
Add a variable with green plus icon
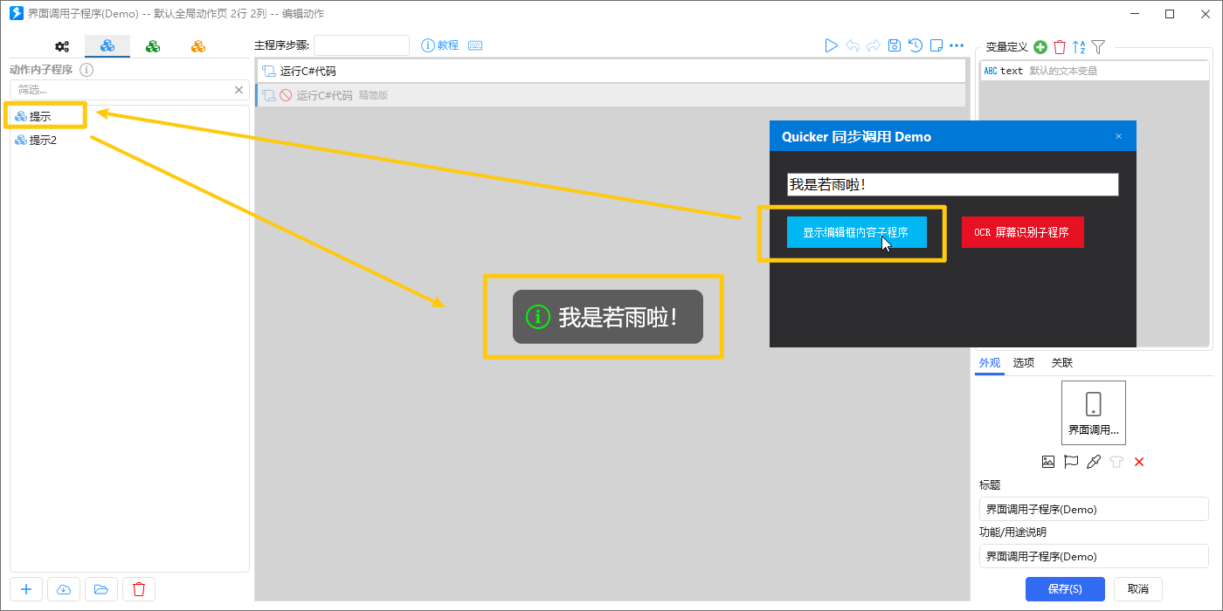tap(1040, 47)
